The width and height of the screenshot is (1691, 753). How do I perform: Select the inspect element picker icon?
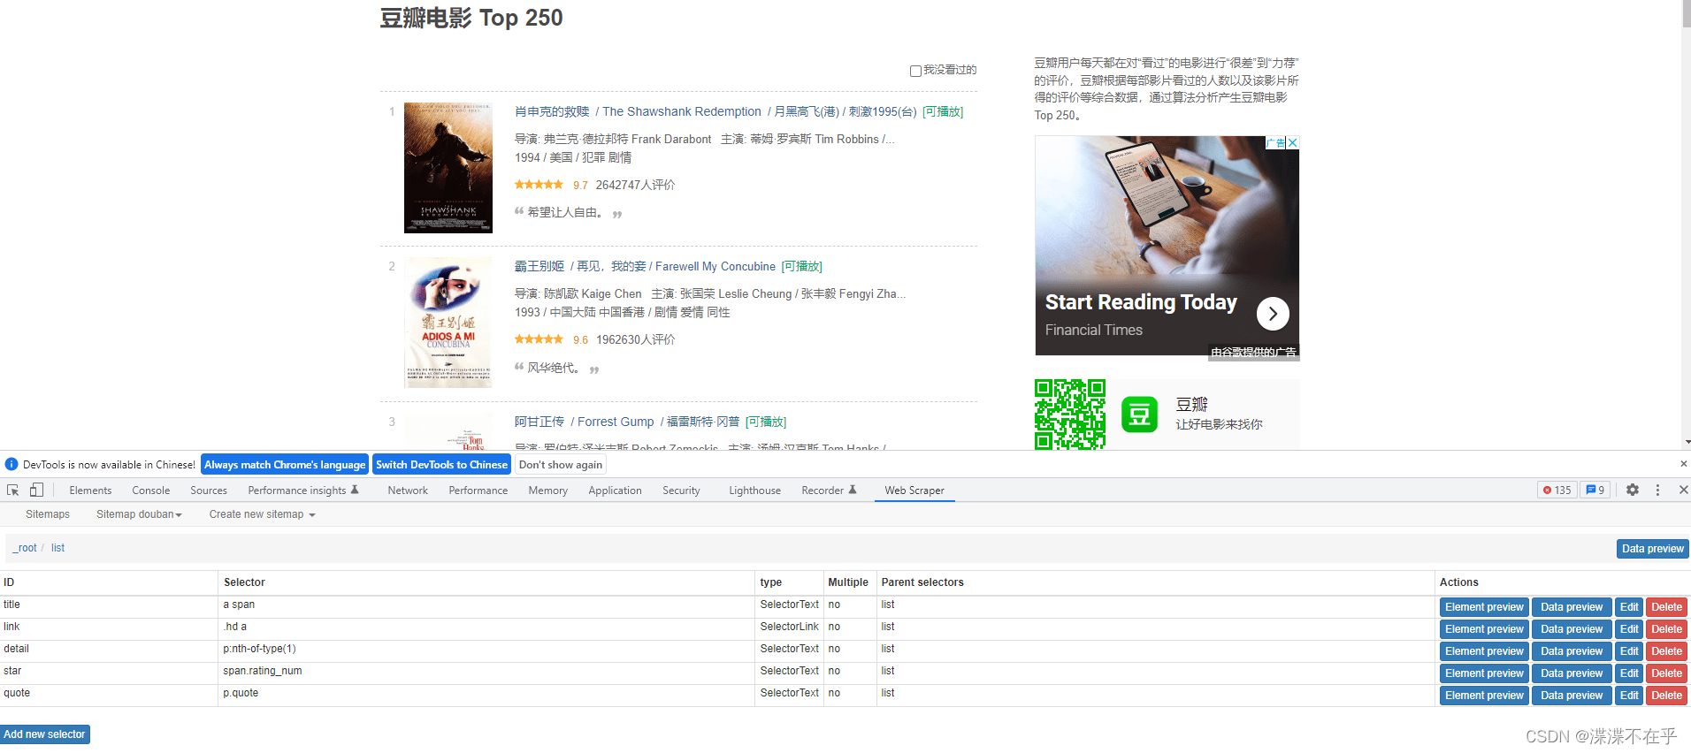point(13,490)
